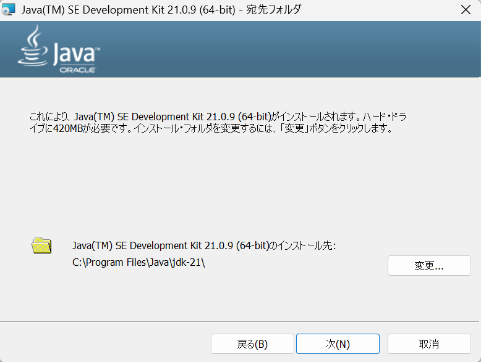Screen dimensions: 481x362
Task: Go back with the 戻る(B) button
Action: tap(252, 344)
